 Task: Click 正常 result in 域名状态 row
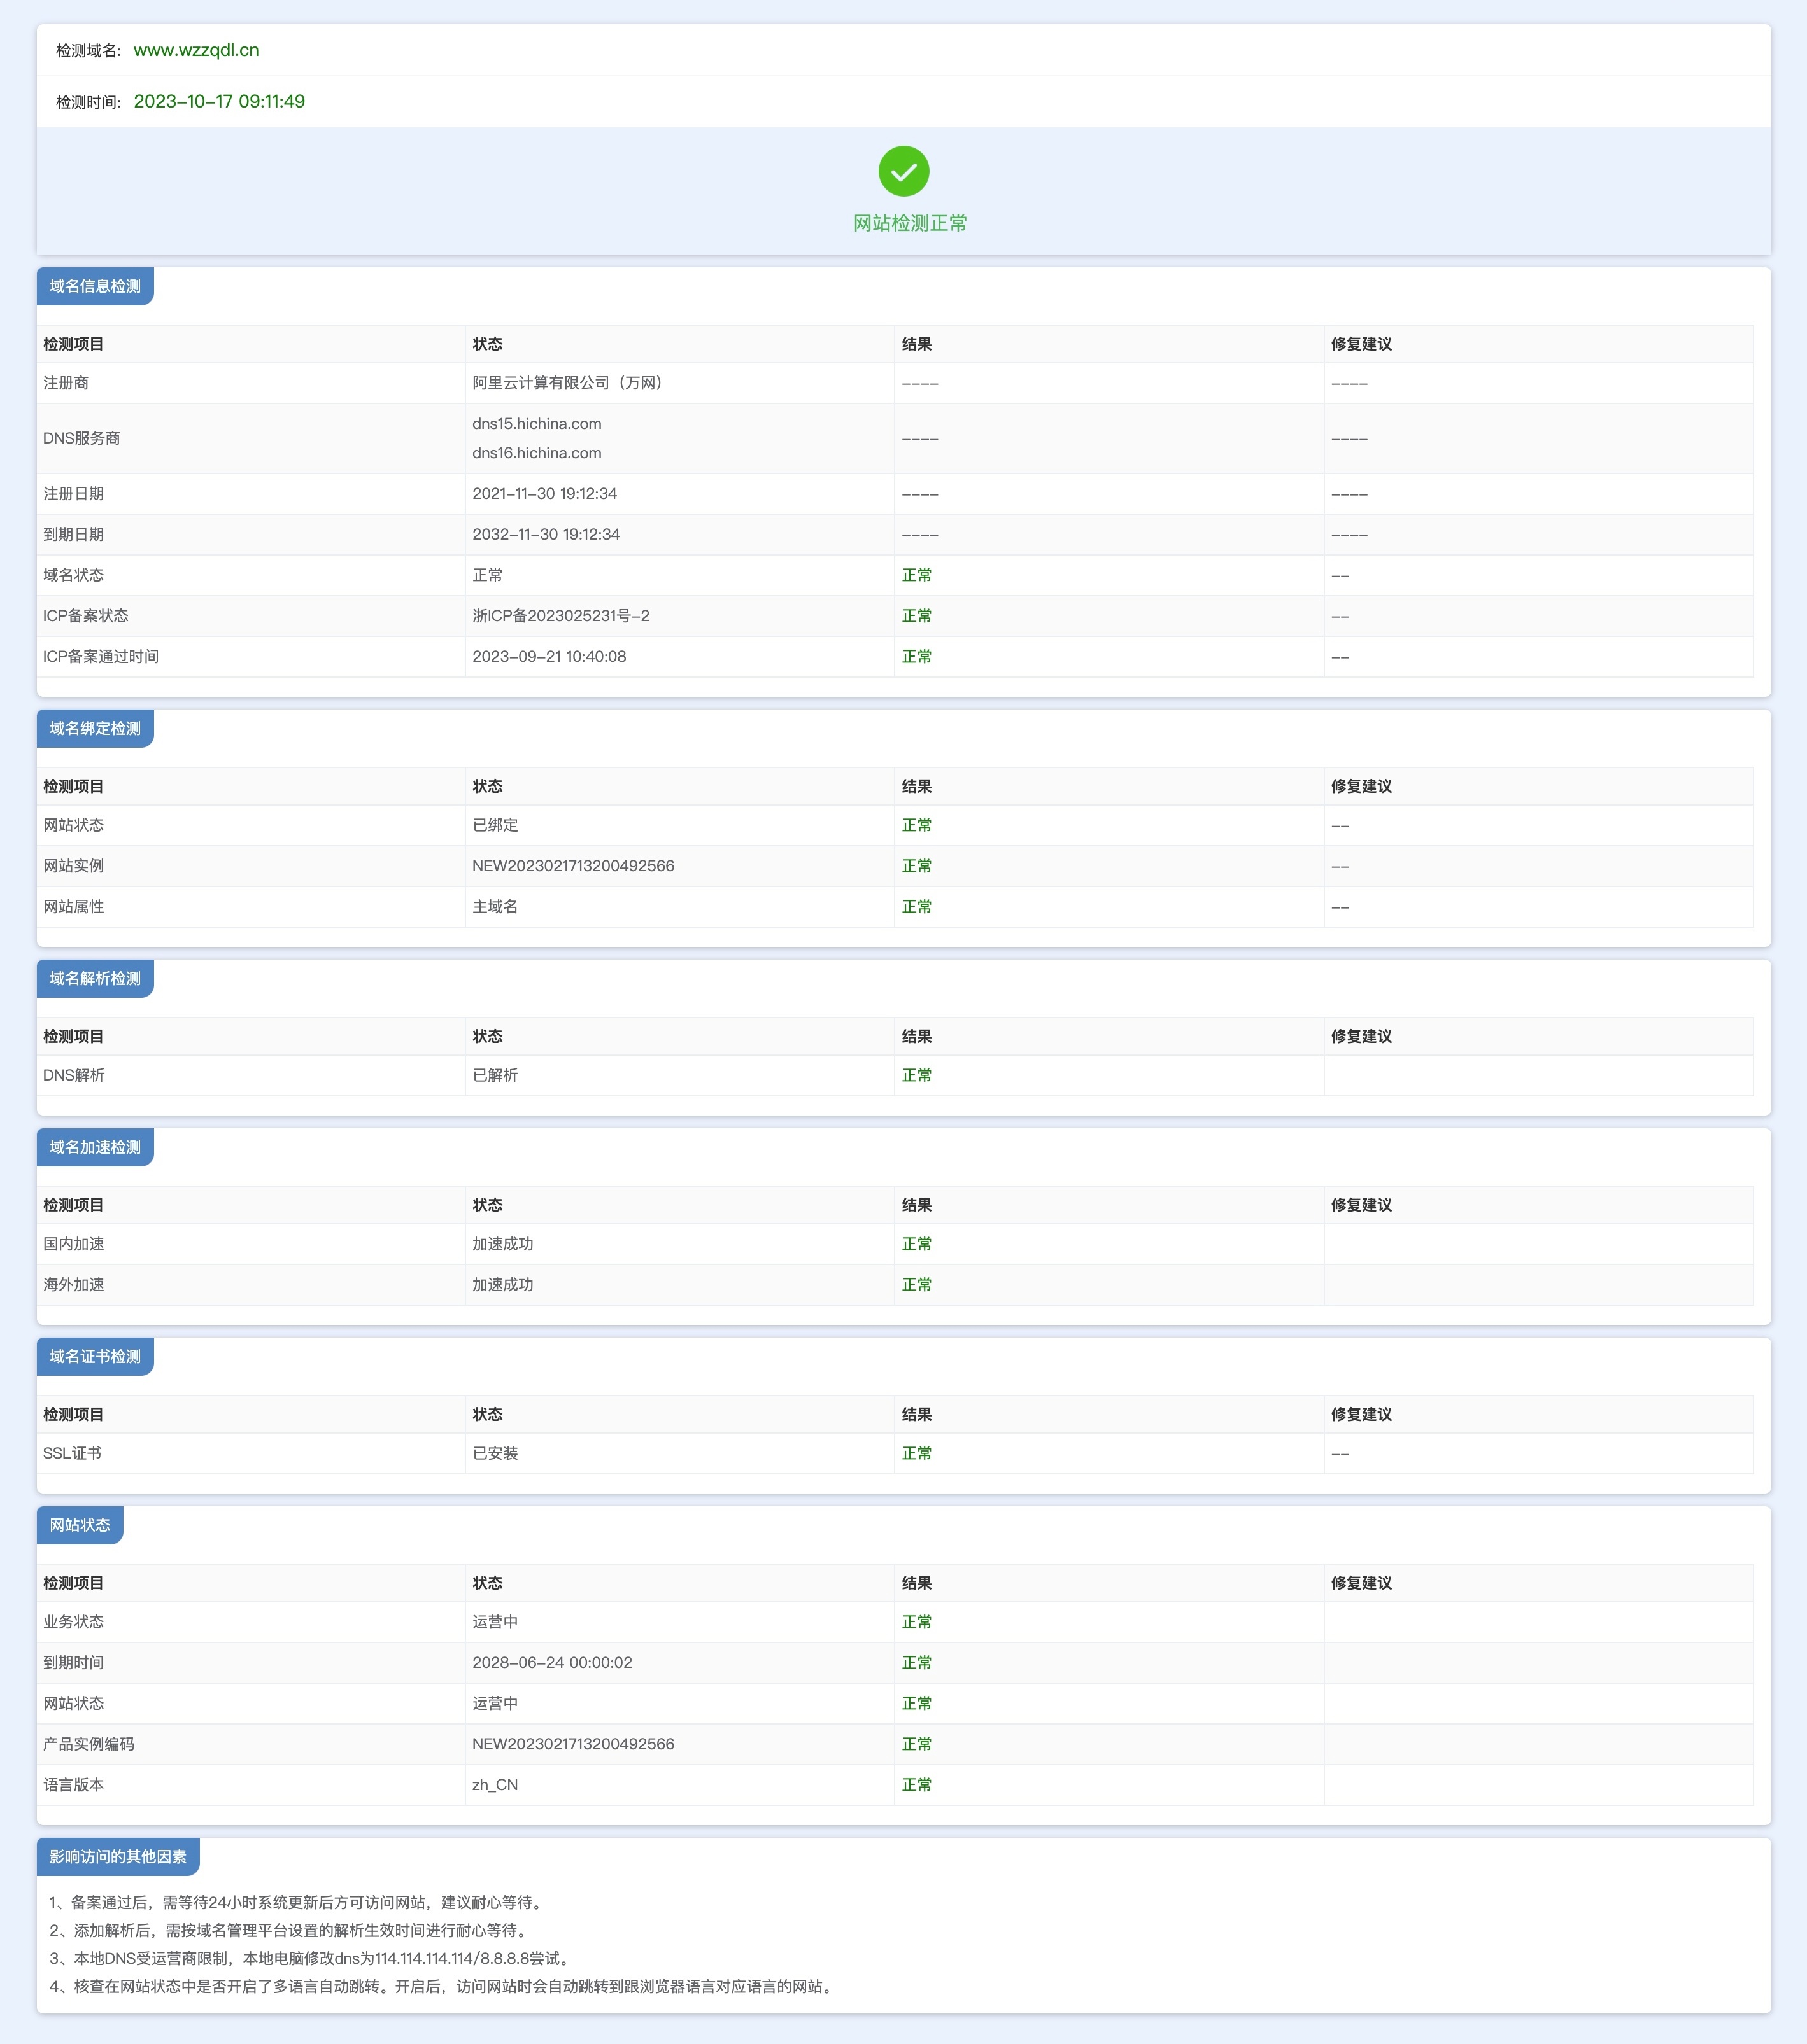916,575
